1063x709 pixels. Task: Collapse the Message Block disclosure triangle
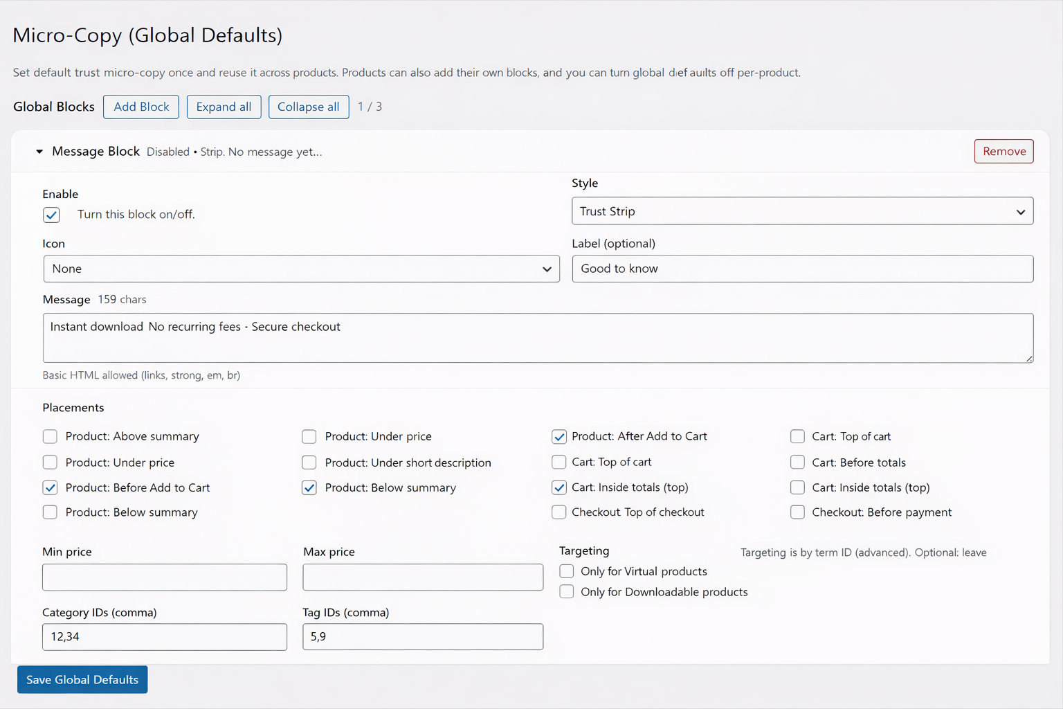(39, 152)
